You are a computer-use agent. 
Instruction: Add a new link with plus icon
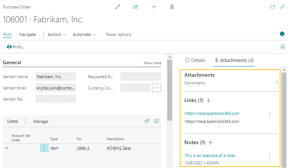pyautogui.click(x=209, y=100)
